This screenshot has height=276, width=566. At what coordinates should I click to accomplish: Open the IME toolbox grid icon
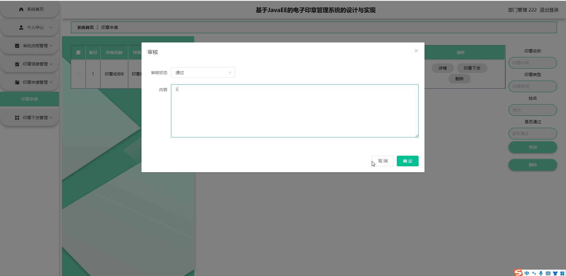click(562, 273)
